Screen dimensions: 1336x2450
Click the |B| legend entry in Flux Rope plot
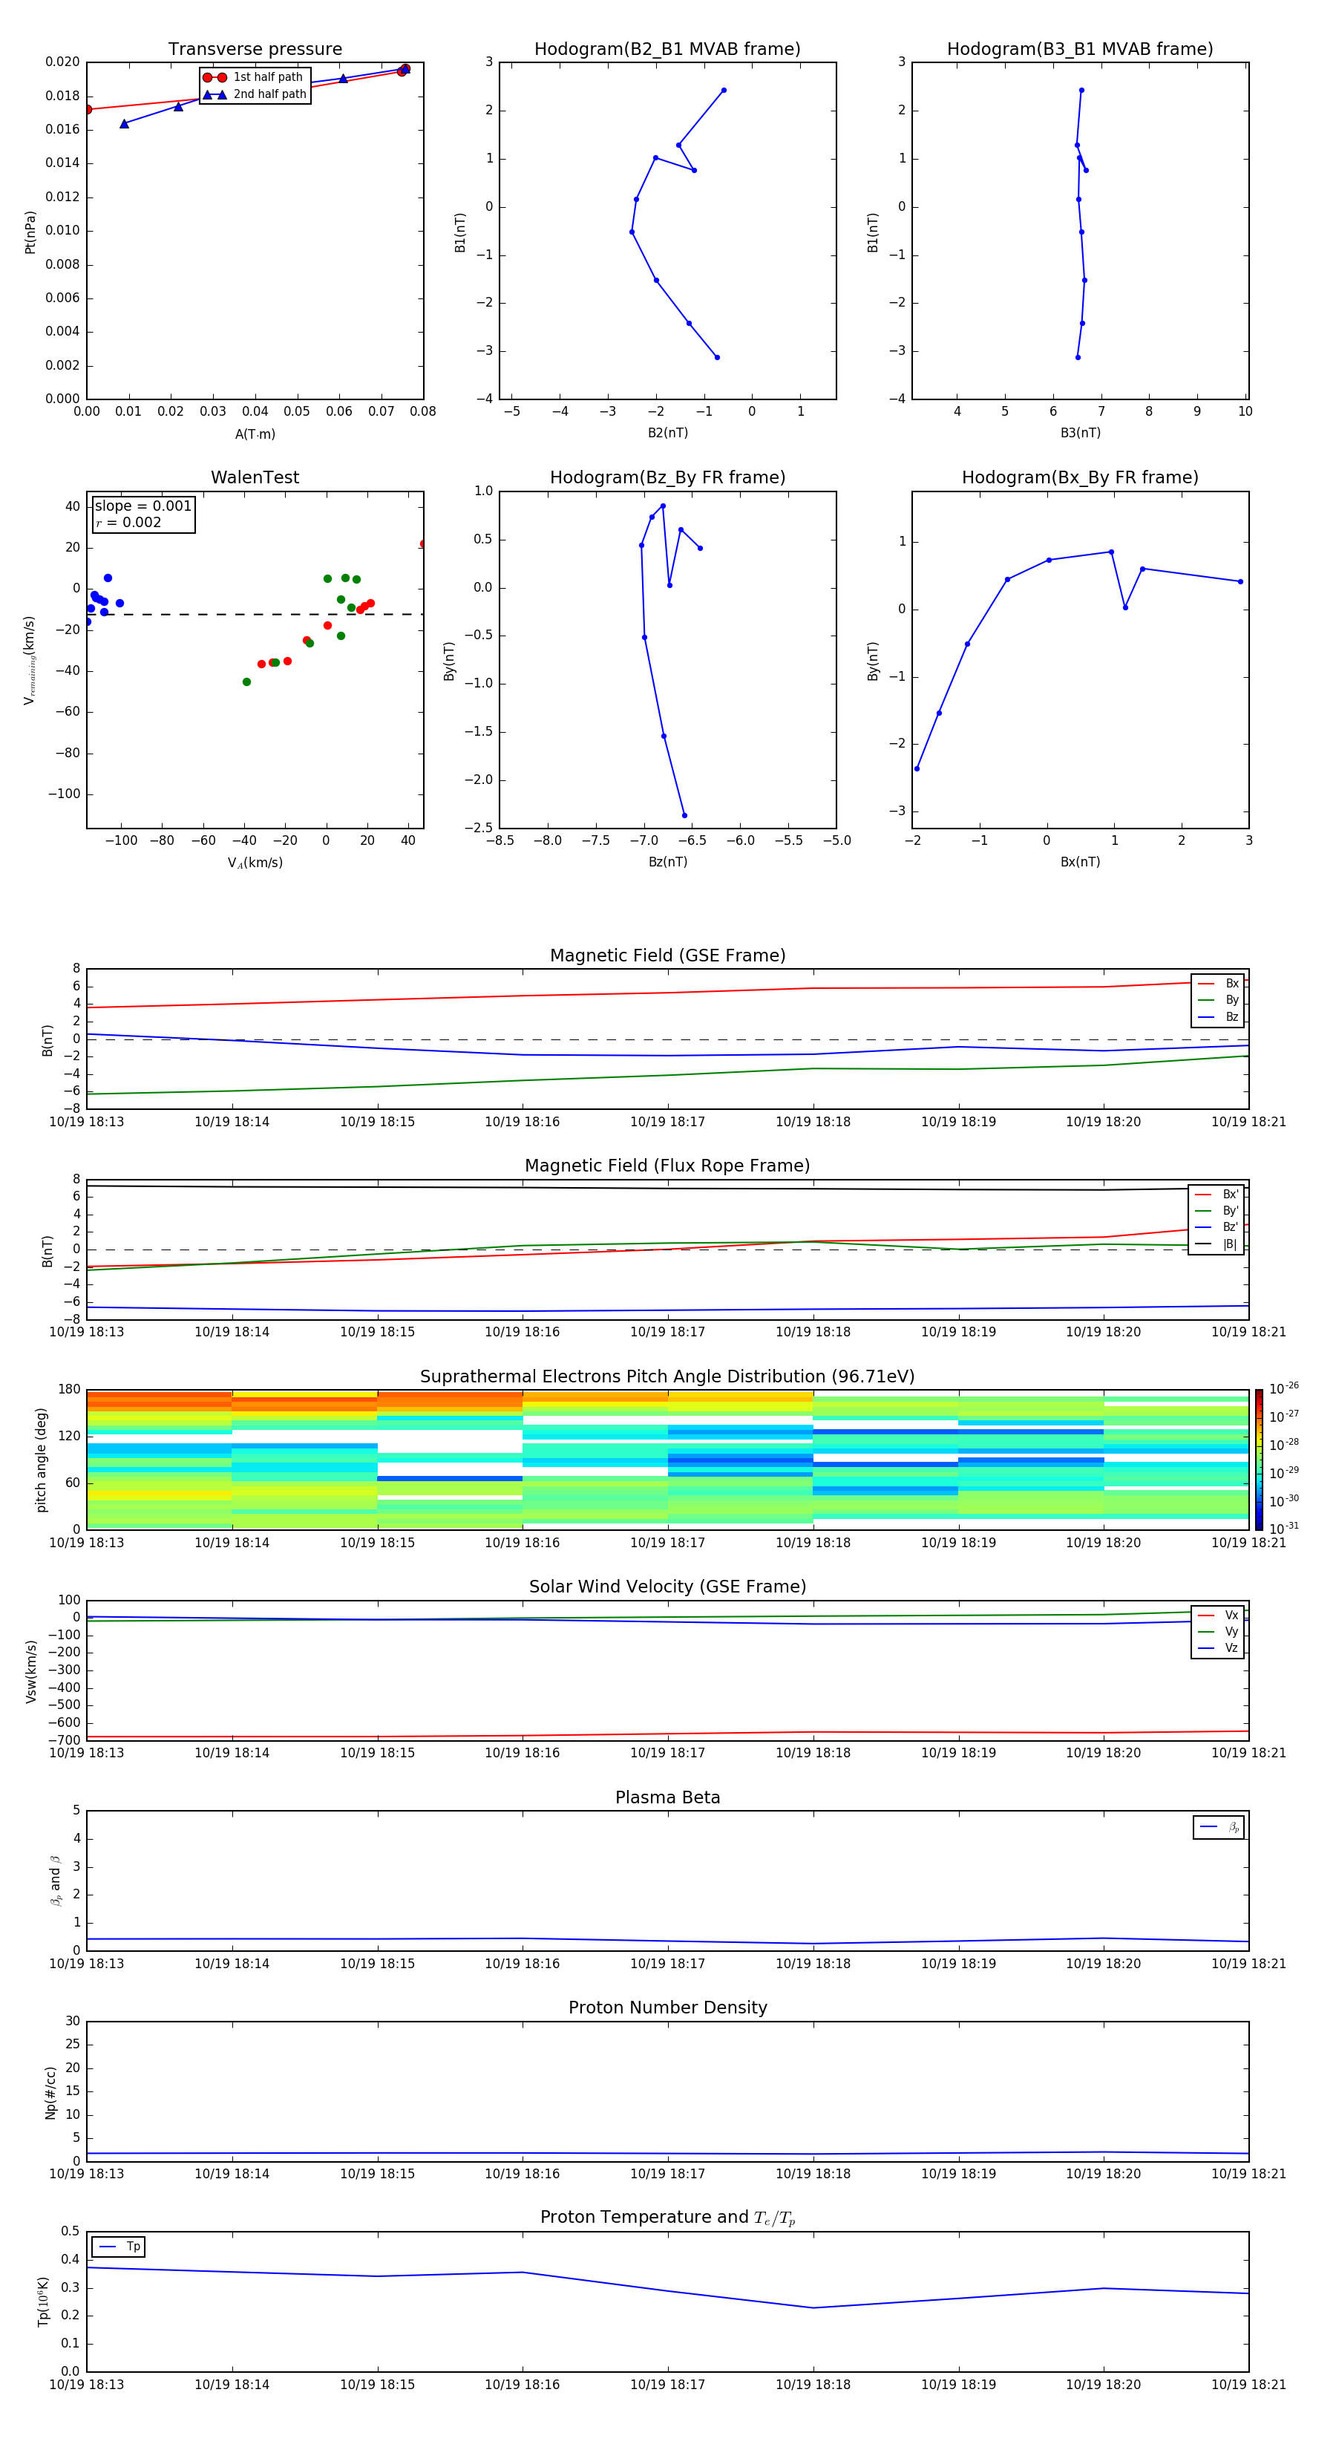click(1217, 1244)
